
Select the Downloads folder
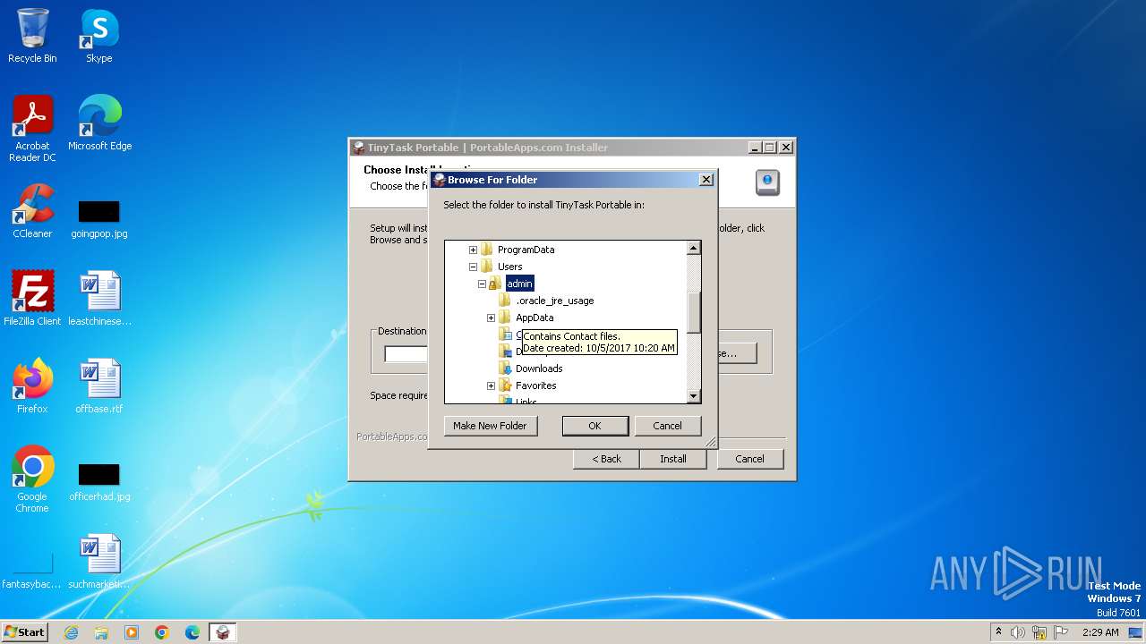click(x=539, y=369)
